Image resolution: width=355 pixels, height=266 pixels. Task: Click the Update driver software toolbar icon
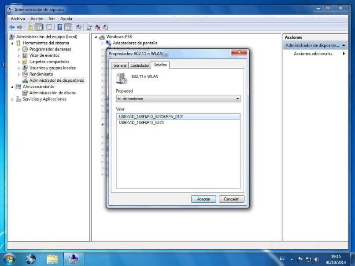click(89, 27)
